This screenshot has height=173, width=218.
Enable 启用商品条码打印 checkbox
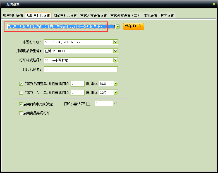point(21,113)
